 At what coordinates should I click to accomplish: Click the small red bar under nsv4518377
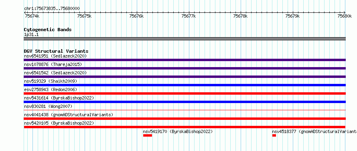(274, 135)
